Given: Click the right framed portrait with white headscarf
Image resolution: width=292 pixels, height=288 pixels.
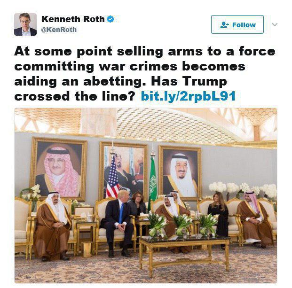Looking at the screenshot, I should tap(180, 172).
